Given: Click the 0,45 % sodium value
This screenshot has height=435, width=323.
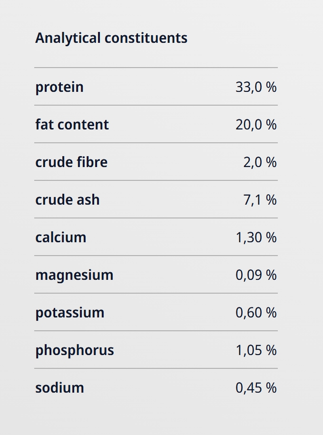Looking at the screenshot, I should [255, 388].
